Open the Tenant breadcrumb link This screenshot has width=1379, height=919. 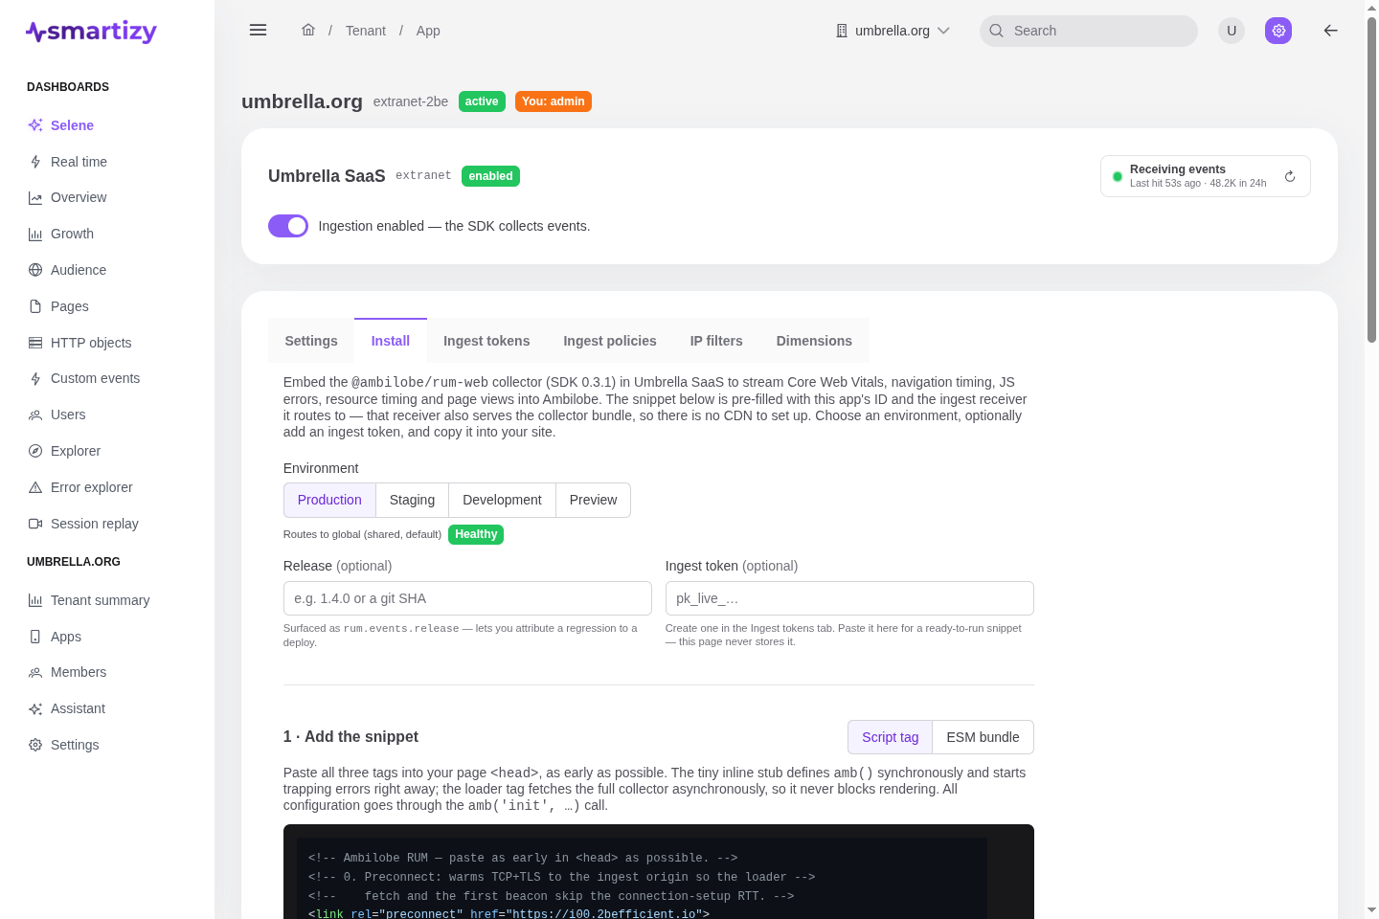point(366,31)
